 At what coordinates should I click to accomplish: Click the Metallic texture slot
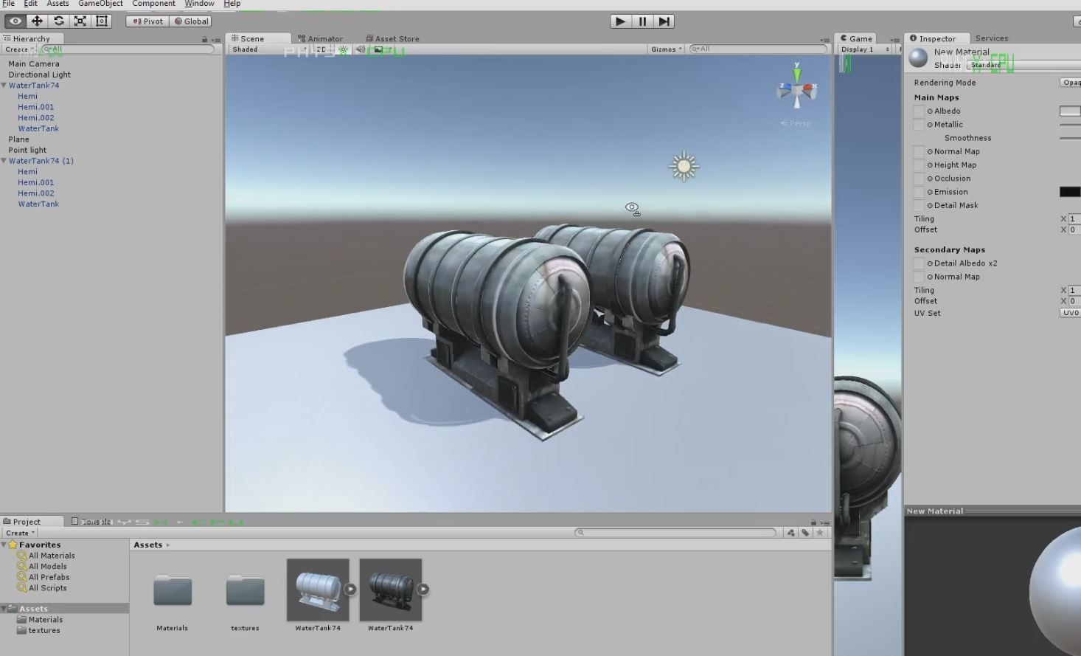coord(919,125)
